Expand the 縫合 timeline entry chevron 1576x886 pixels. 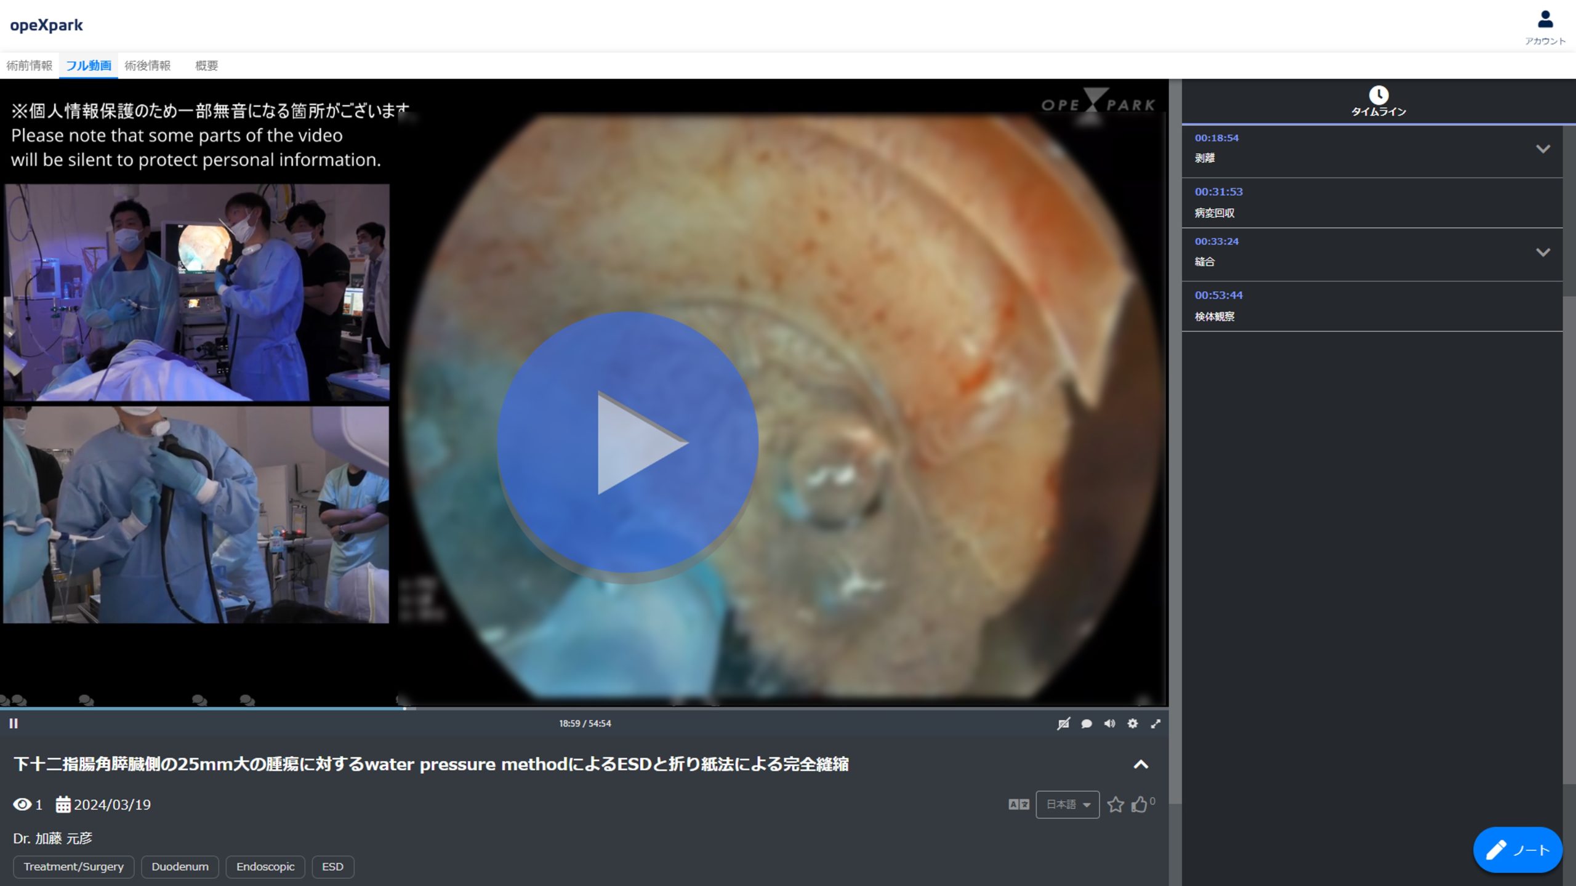click(1542, 252)
